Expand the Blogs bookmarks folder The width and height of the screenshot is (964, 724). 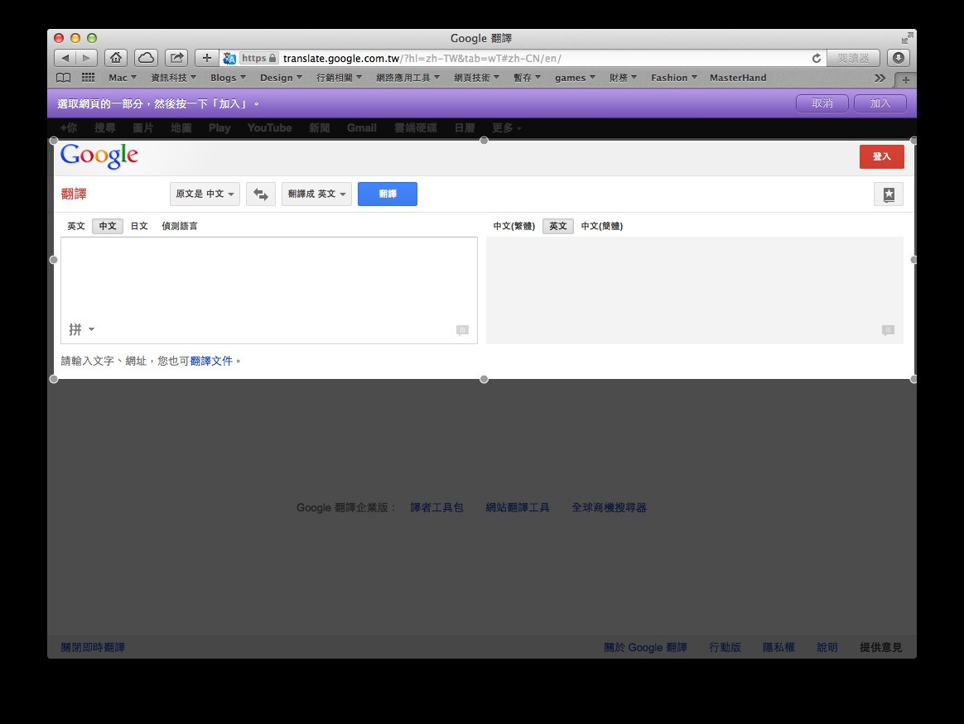click(228, 78)
